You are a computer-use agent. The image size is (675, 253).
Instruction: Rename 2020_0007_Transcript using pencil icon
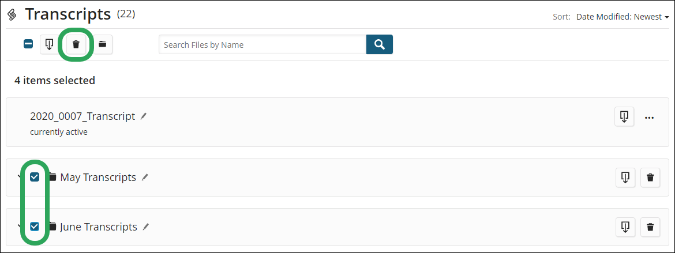coord(144,116)
